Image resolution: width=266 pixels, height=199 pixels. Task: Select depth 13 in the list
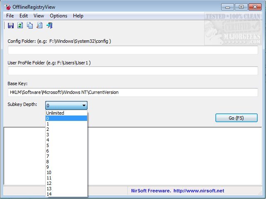[x=66, y=189]
